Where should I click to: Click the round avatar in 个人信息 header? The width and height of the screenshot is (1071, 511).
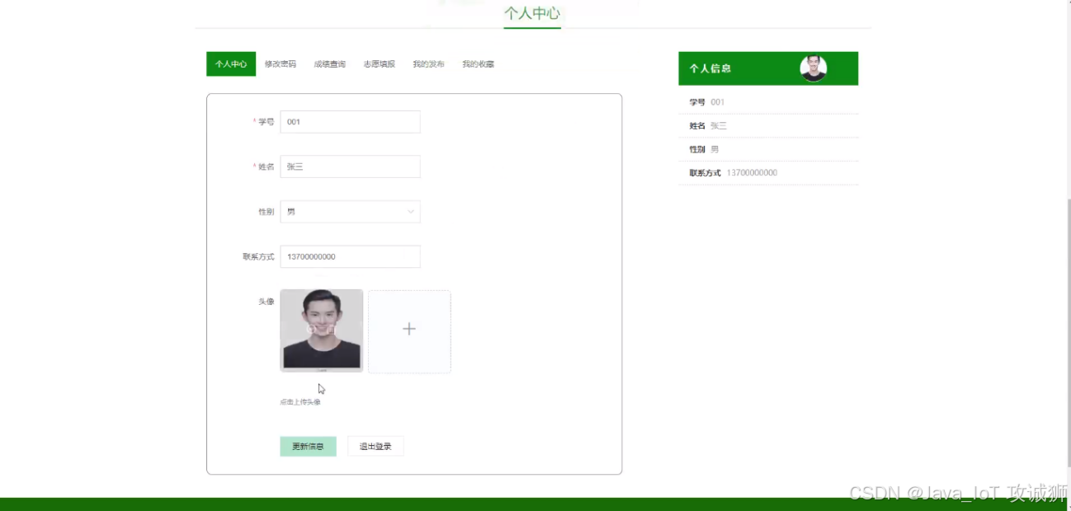pos(813,68)
